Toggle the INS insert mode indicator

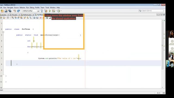[x=164, y=93]
